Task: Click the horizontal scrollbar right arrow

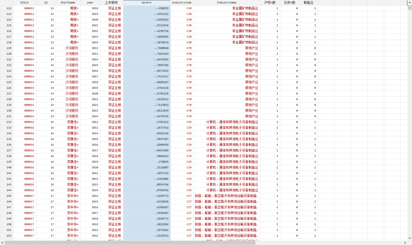Action: coord(405,243)
